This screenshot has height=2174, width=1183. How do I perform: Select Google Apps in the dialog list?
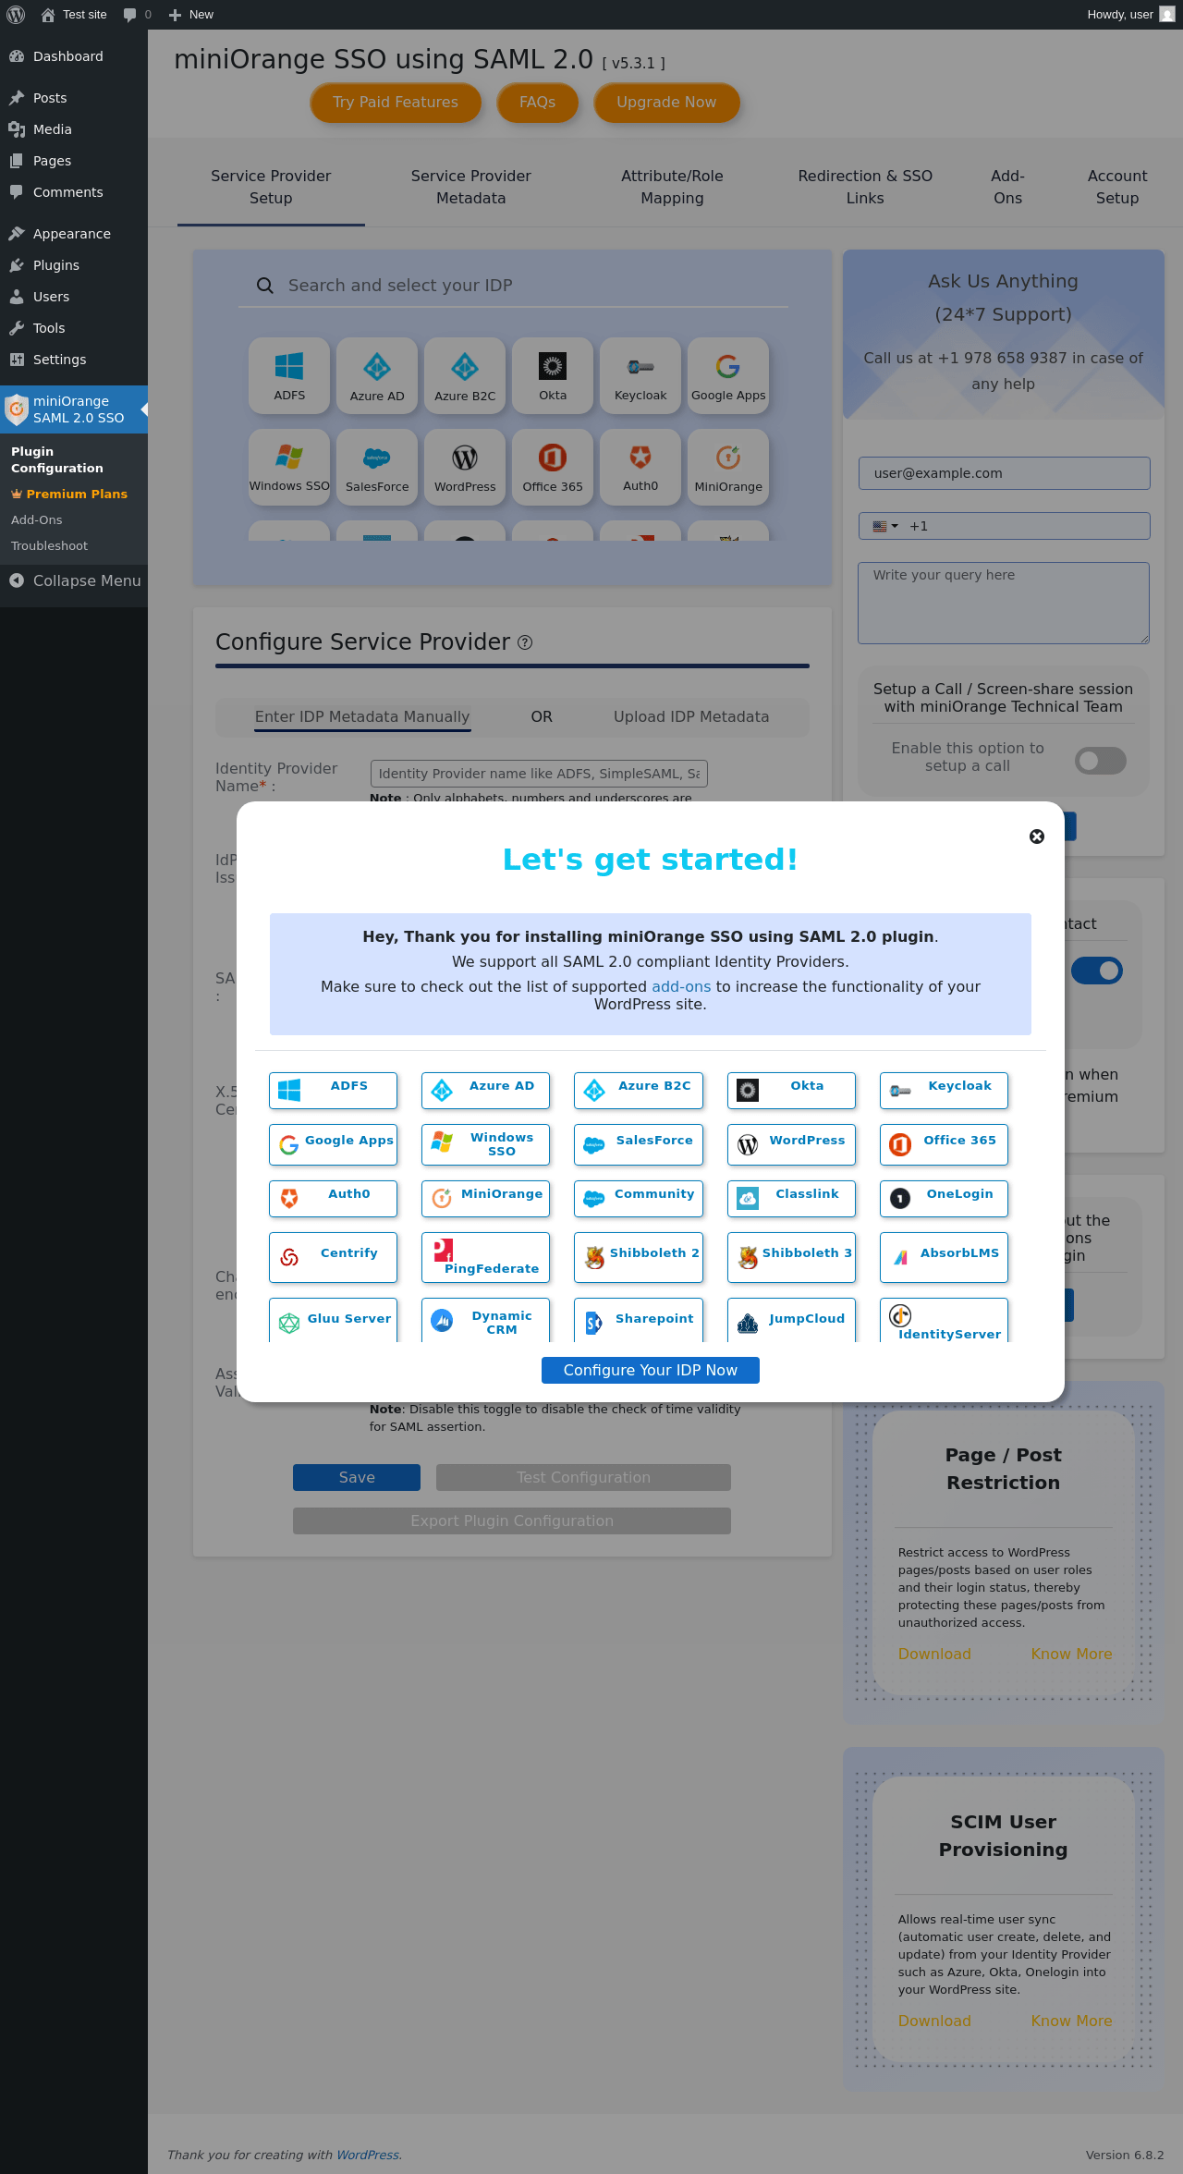pos(333,1144)
